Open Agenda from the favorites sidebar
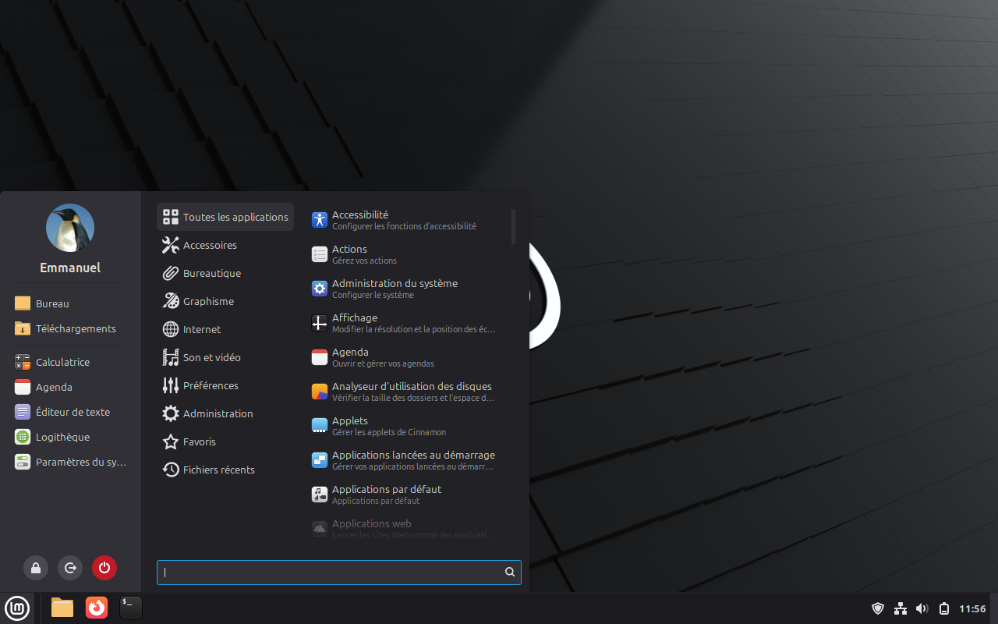Image resolution: width=998 pixels, height=624 pixels. coord(70,387)
